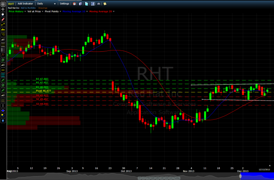Choose the blue ellipse drawing tool
This screenshot has height=180, width=274.
3,110
